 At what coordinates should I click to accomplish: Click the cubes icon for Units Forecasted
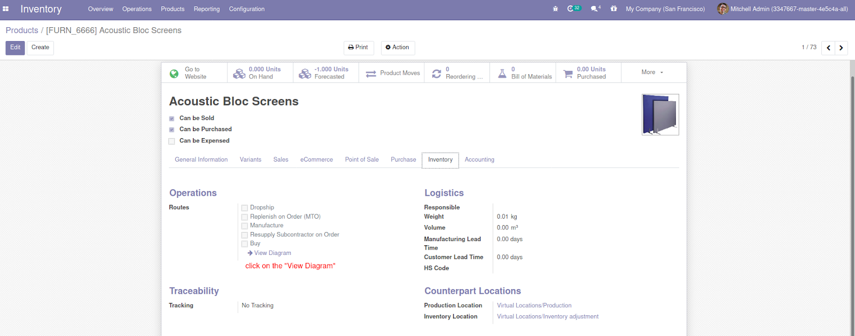coord(305,74)
